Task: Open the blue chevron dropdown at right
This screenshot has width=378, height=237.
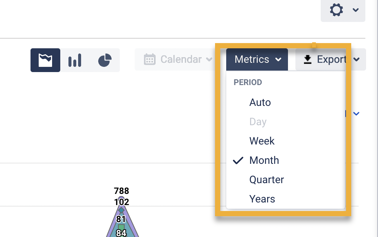Action: coord(356,114)
